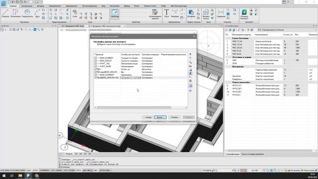Click the application menu logo button
The width and height of the screenshot is (318, 179).
pyautogui.click(x=3, y=3)
